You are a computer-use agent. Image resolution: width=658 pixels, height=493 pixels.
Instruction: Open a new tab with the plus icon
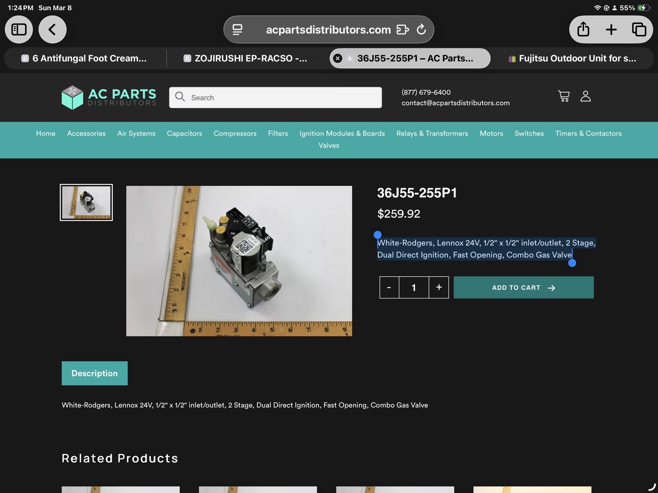click(x=611, y=30)
